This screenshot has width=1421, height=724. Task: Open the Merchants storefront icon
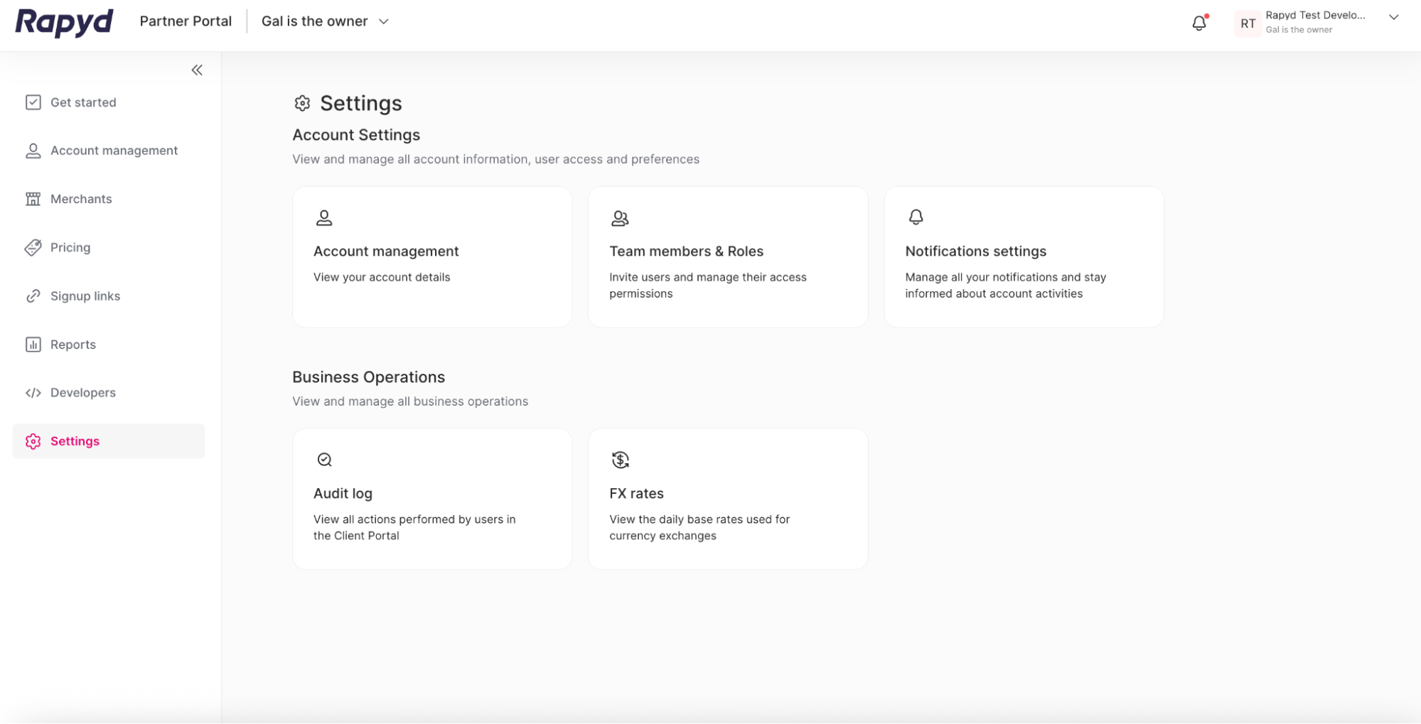pyautogui.click(x=33, y=198)
